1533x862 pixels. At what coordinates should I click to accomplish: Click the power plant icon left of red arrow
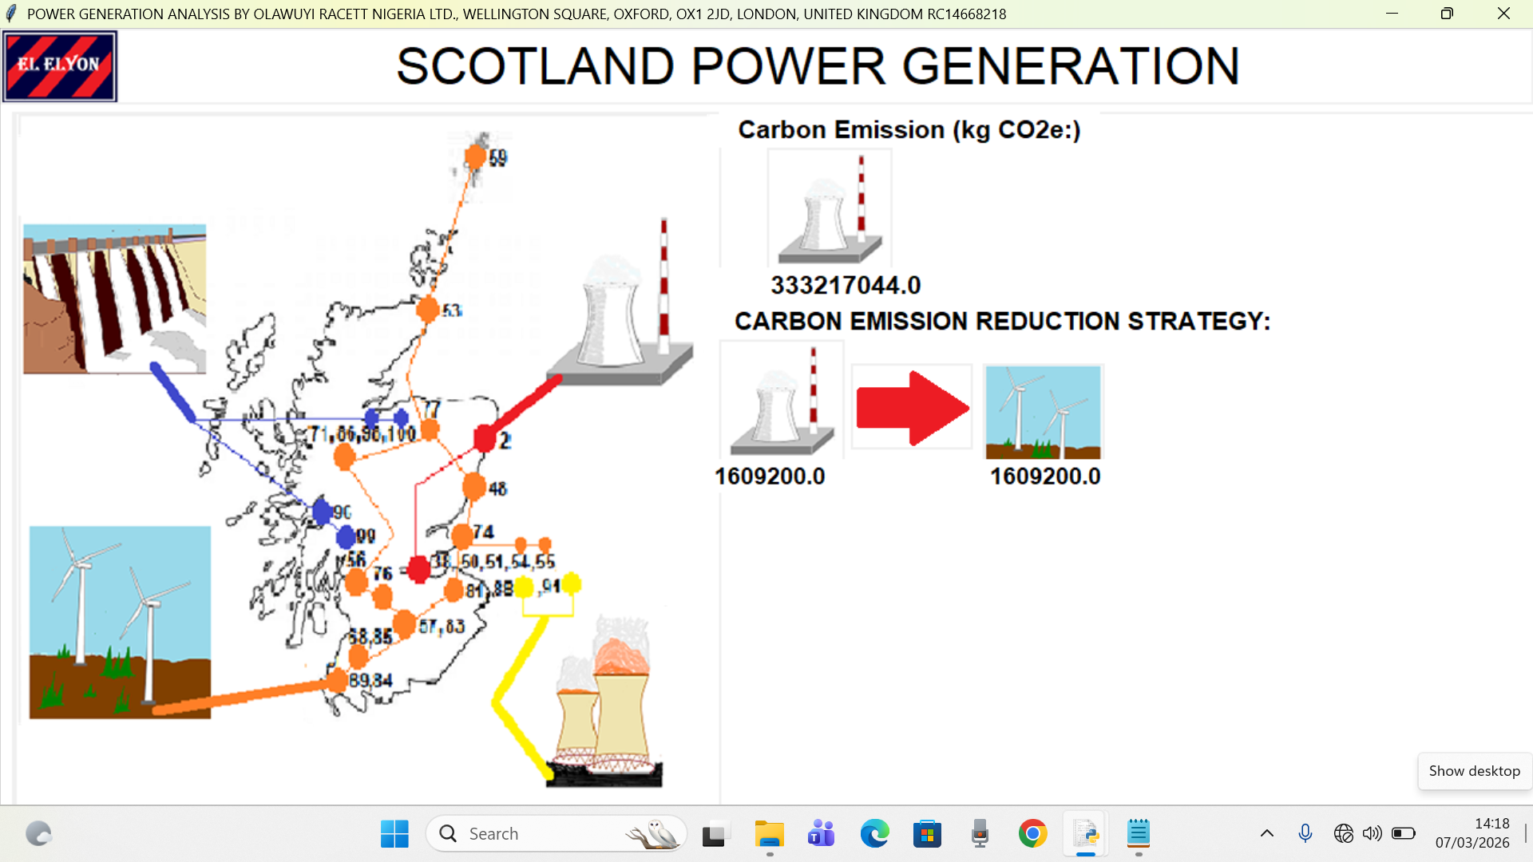pyautogui.click(x=782, y=400)
